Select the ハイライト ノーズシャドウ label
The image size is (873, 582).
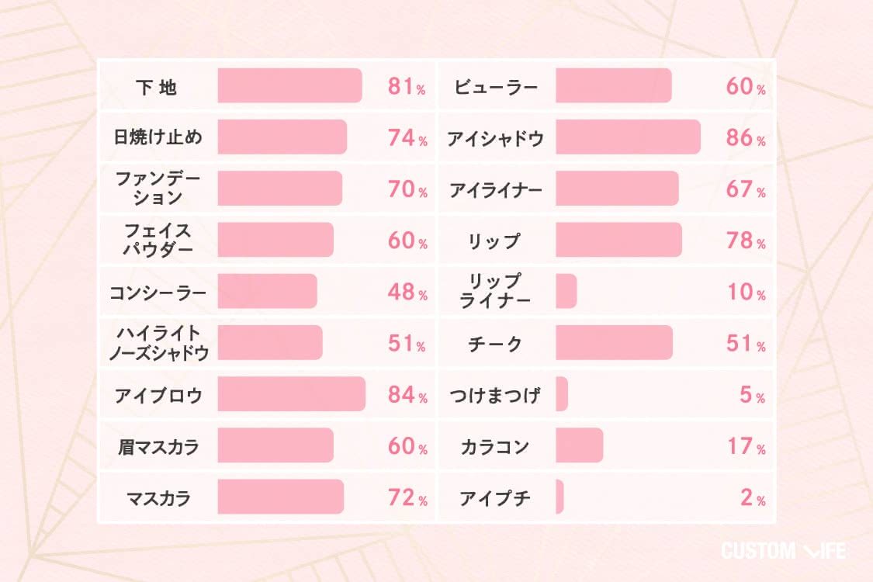[158, 342]
